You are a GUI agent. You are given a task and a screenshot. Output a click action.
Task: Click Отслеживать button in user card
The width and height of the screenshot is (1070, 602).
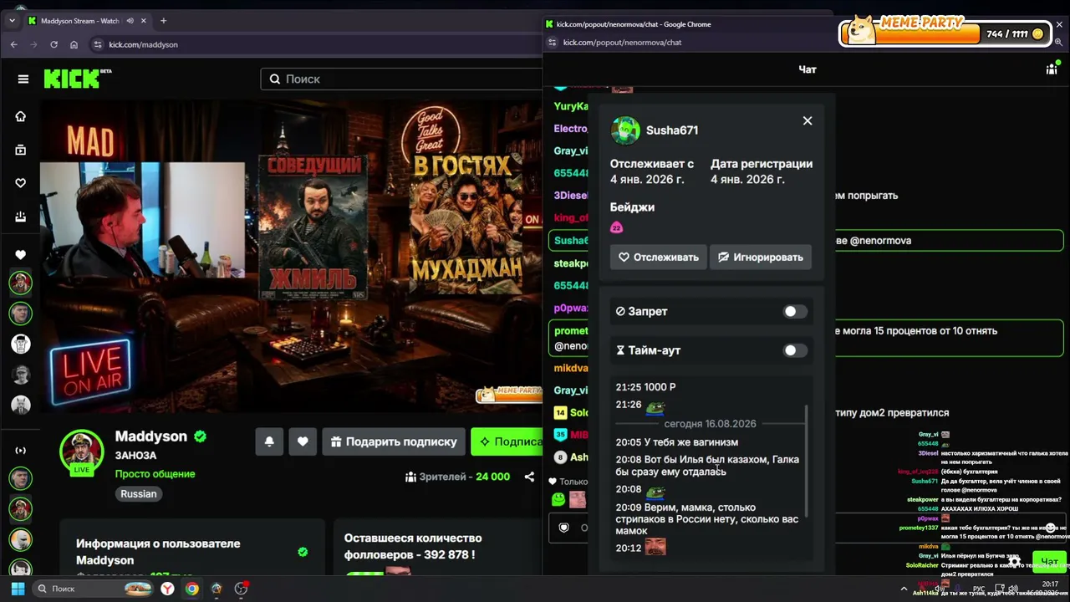point(659,257)
